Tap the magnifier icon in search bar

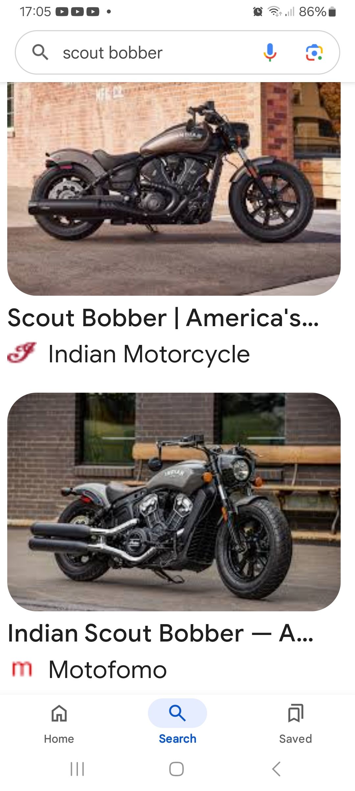(x=40, y=52)
